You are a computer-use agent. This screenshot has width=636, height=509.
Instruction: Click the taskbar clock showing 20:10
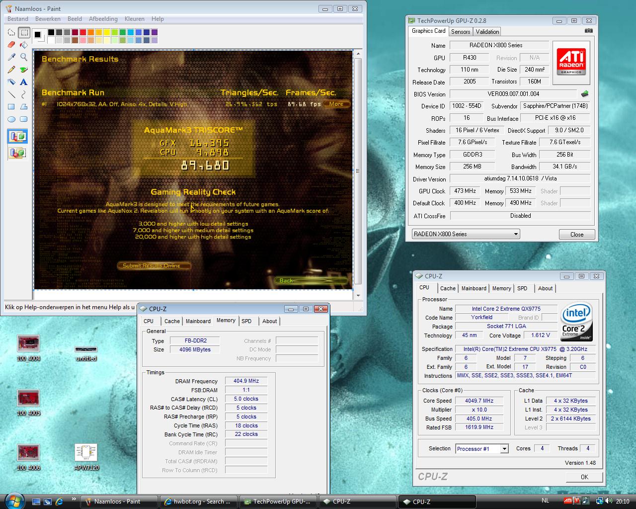622,501
